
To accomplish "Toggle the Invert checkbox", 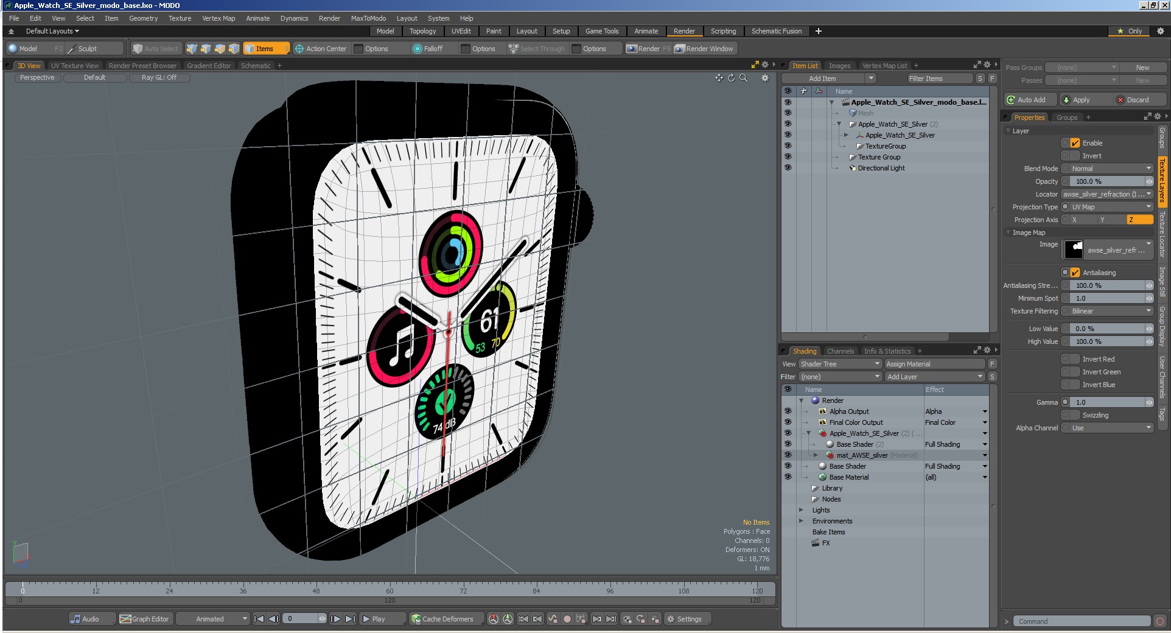I will pos(1075,156).
